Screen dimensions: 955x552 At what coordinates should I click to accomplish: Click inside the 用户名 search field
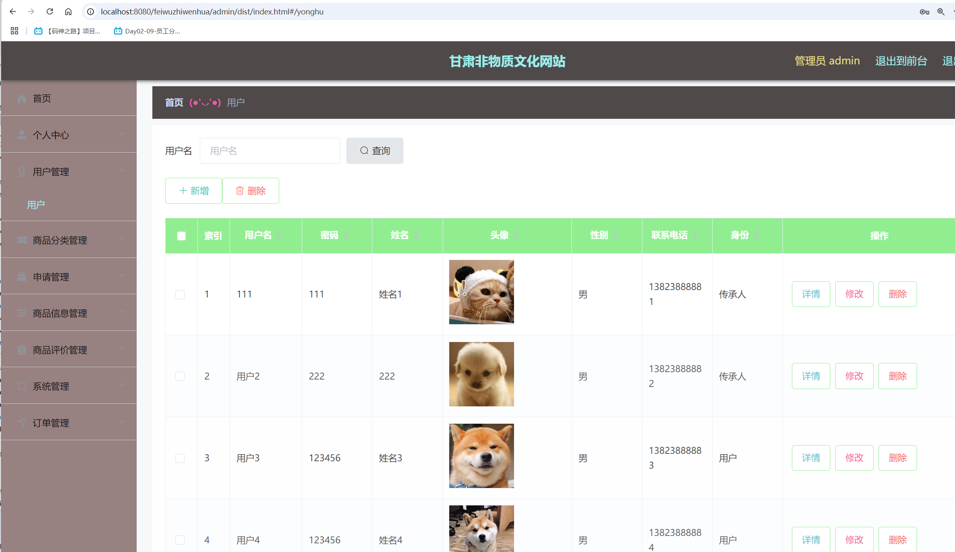(270, 151)
